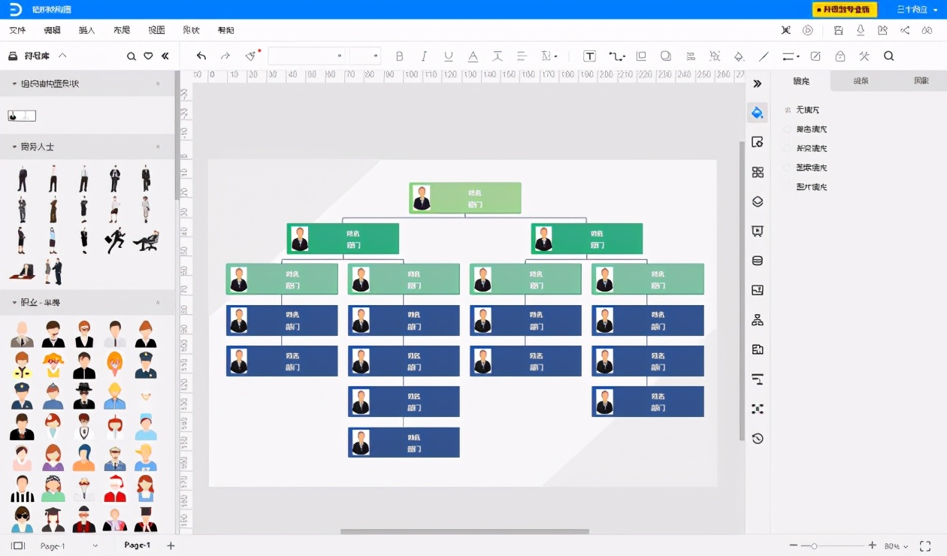
Task: Open the font name dropdown
Action: tap(307, 56)
